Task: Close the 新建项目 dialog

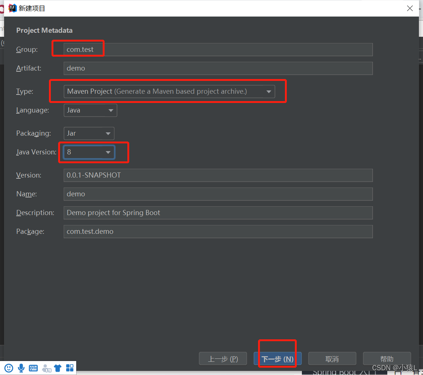Action: (410, 8)
